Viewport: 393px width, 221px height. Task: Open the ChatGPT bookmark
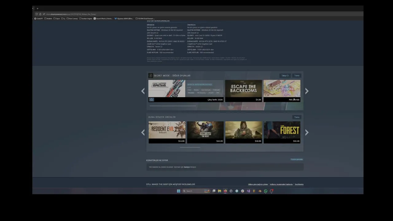[x=38, y=18]
